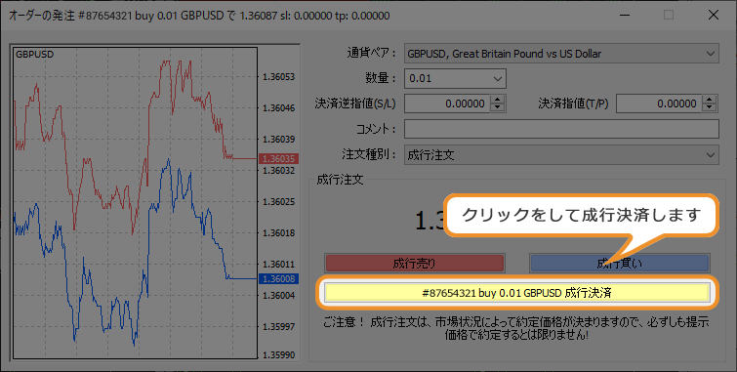Screen dimensions: 737x372
Task: Decrease the S/L value with down arrow
Action: point(497,107)
